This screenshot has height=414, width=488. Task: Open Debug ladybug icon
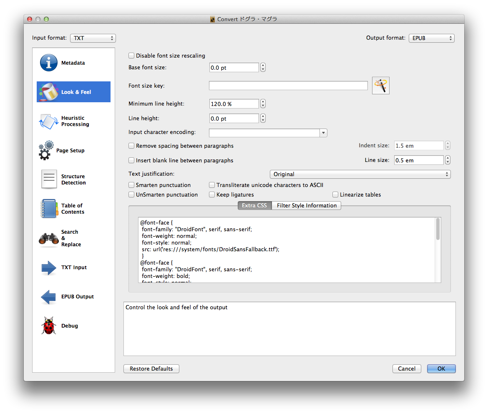(x=48, y=326)
